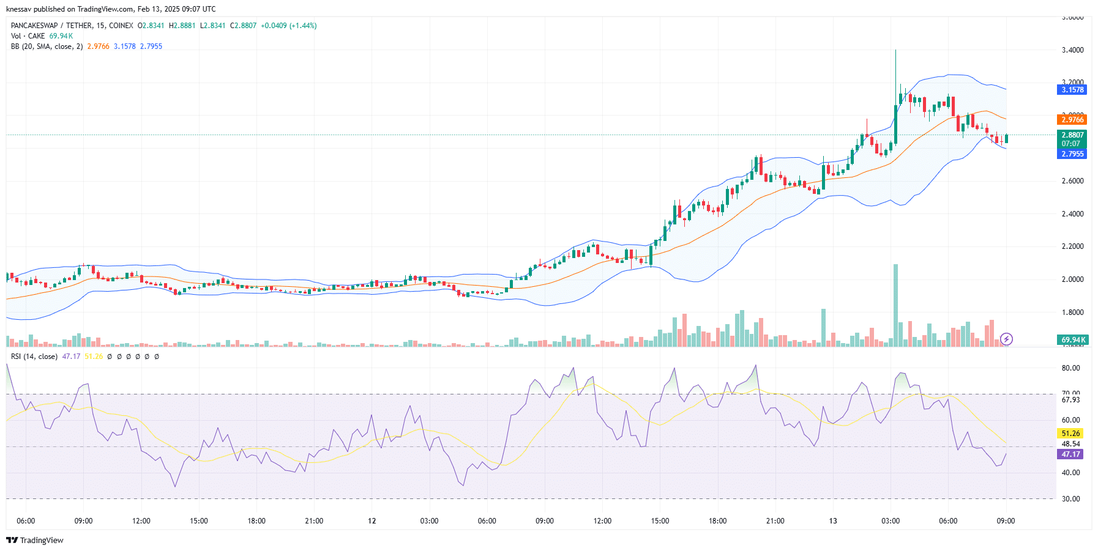Open the RSI (14, close) indicator legend
This screenshot has width=1098, height=551.
(x=34, y=357)
